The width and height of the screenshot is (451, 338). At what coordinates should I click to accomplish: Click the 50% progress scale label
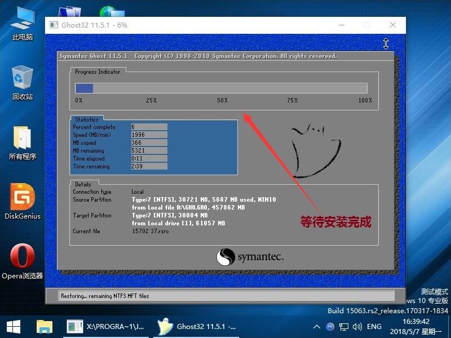pyautogui.click(x=222, y=100)
